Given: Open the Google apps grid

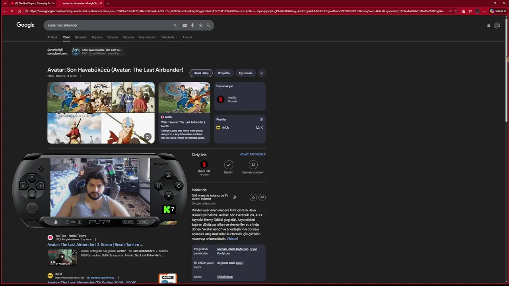Looking at the screenshot, I should (x=488, y=25).
